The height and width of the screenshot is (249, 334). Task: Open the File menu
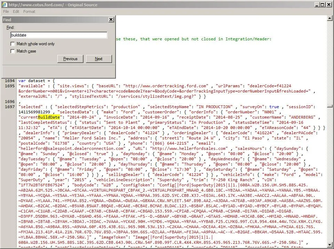coord(6,11)
